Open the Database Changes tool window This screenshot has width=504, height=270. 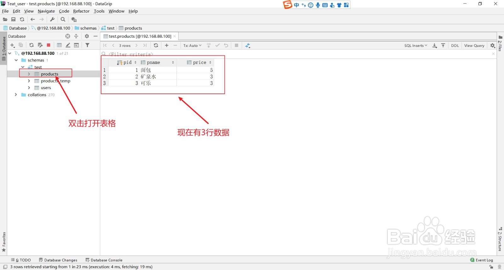tap(58, 260)
